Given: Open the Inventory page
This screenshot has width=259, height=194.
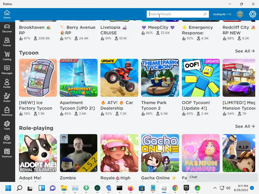Looking at the screenshot, I should pos(7,112).
